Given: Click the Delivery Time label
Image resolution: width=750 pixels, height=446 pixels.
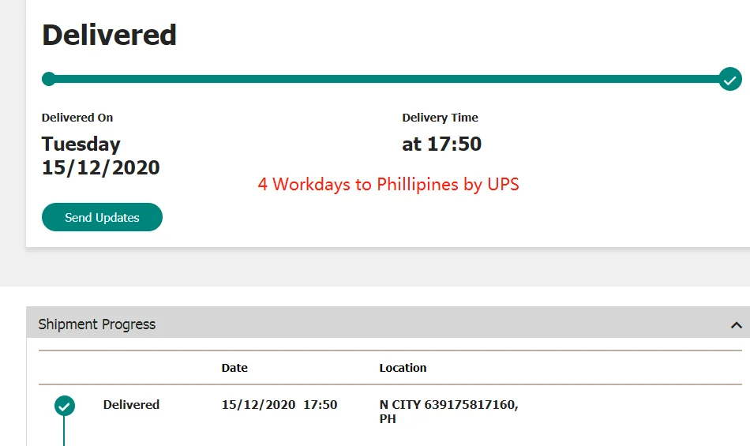Looking at the screenshot, I should coord(440,118).
